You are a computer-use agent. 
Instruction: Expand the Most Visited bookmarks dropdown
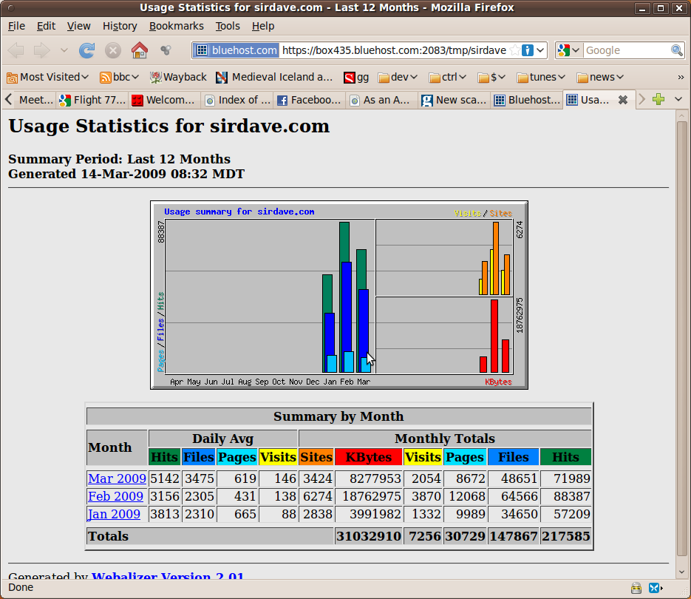click(x=48, y=77)
